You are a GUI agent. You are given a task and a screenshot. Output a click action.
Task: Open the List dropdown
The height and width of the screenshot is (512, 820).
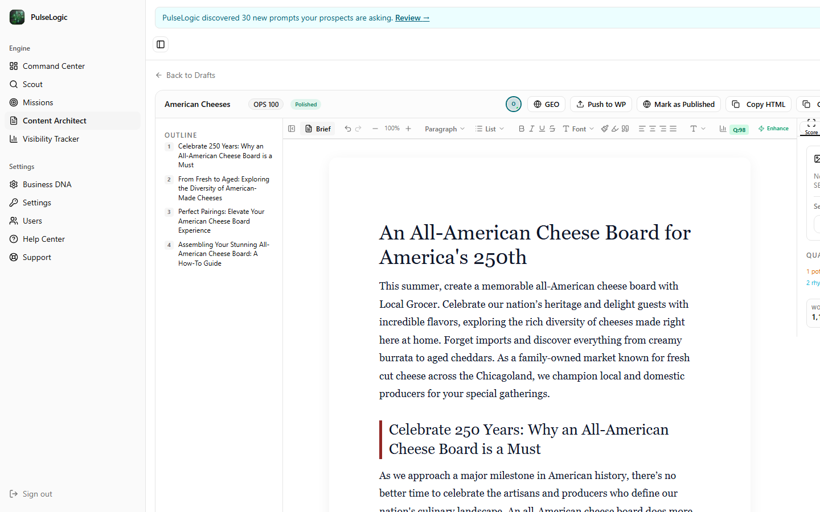tap(490, 129)
